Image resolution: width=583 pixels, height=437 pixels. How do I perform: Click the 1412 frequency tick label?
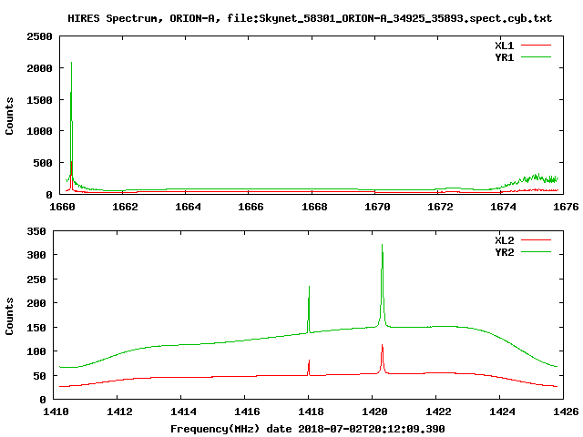[119, 412]
